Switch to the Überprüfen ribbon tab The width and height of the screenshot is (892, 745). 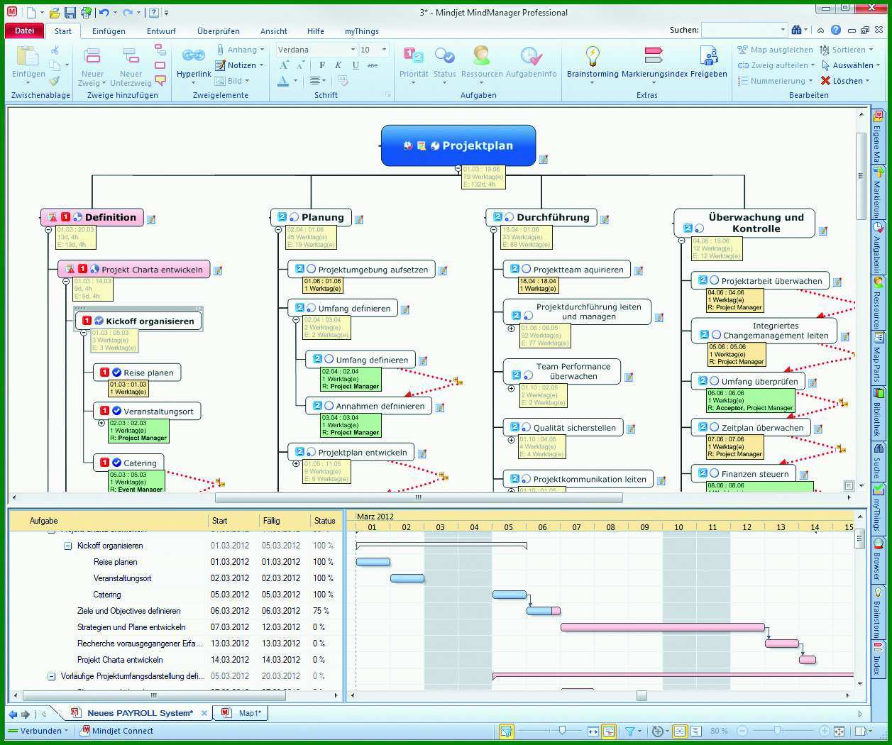[x=219, y=31]
